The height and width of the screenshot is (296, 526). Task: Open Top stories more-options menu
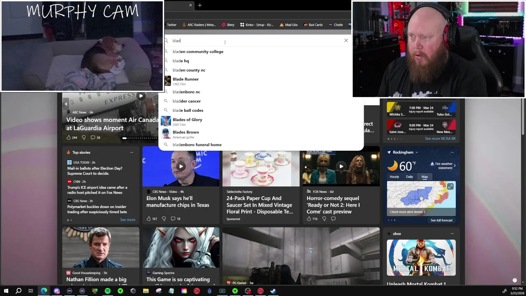[x=131, y=153]
